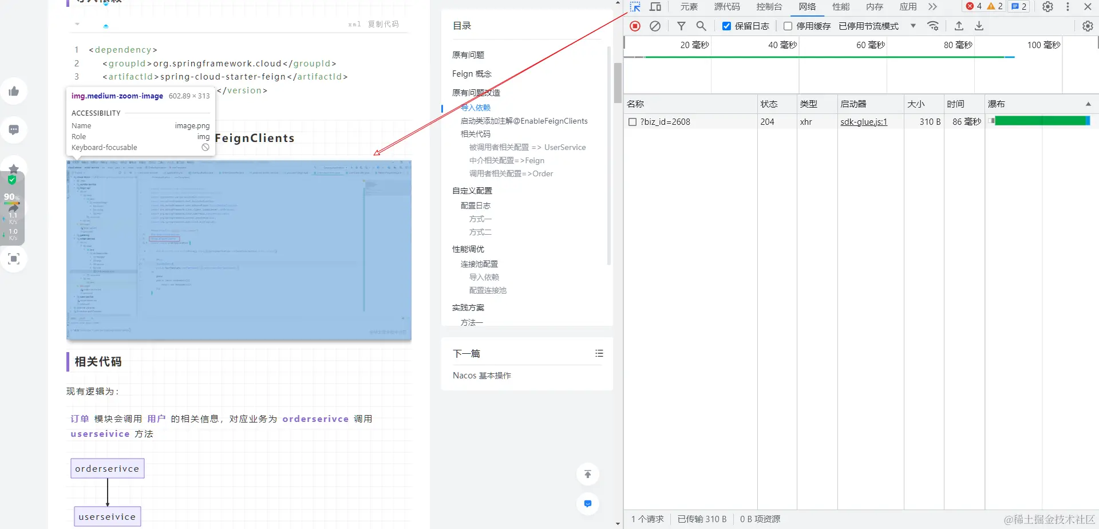The height and width of the screenshot is (529, 1099).
Task: Jump to 启动类添加注解@EnableFeignClients section
Action: [524, 121]
